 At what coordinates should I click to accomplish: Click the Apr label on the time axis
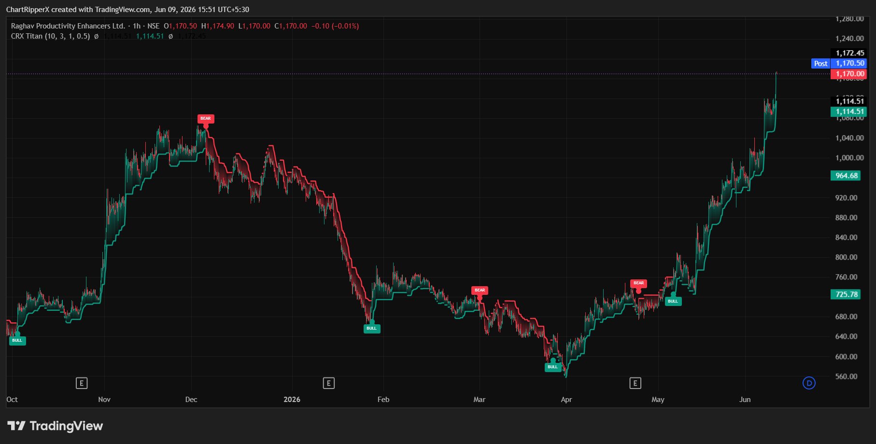click(x=566, y=400)
